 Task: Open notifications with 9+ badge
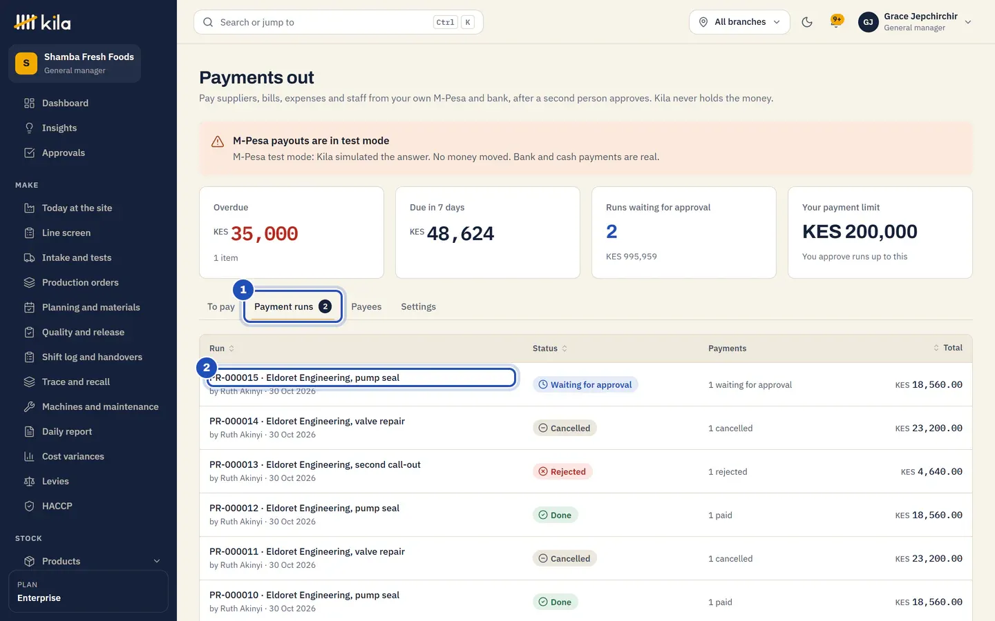837,21
